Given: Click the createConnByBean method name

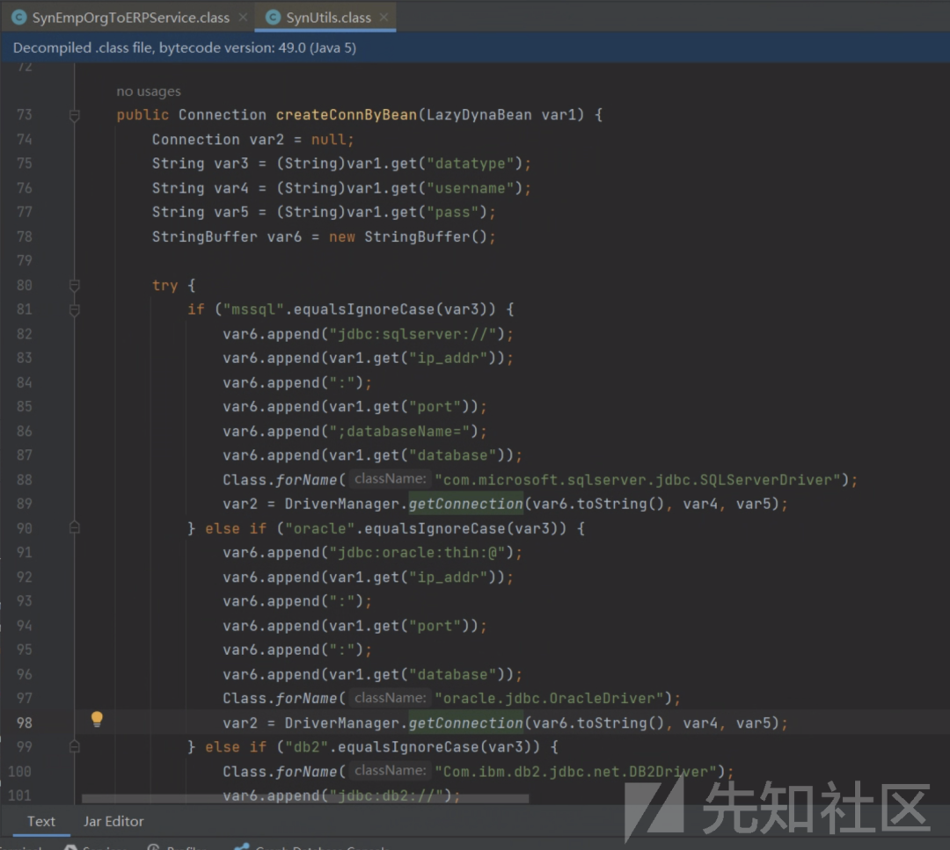Looking at the screenshot, I should tap(347, 115).
